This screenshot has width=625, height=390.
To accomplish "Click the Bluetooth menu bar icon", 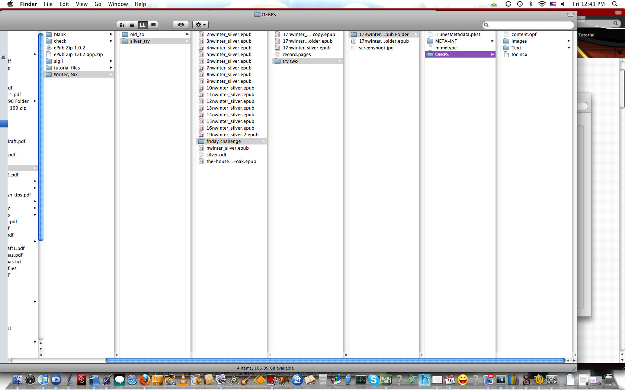I will point(531,4).
